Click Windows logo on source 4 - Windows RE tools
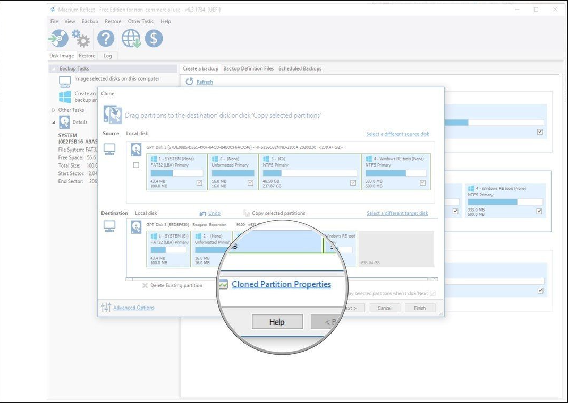The width and height of the screenshot is (568, 403). pyautogui.click(x=369, y=159)
